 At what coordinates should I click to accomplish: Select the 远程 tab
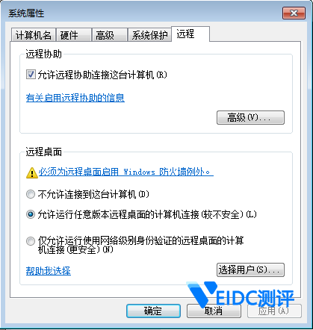pos(190,34)
